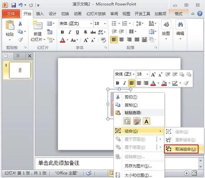Click the Cut scissors icon in ribbon clipboard
205x178 pixels.
pyautogui.click(x=20, y=24)
